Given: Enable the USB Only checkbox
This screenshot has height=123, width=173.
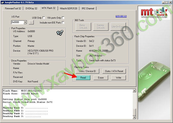Looking at the screenshot, I should click(44, 18).
